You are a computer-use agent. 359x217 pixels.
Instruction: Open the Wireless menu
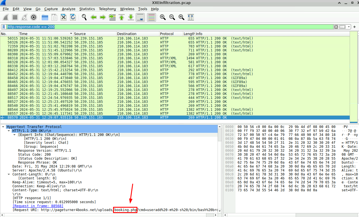coord(127,9)
